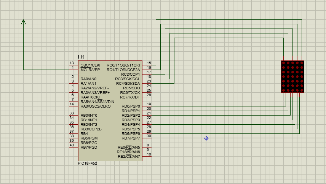326x184 pixels.
Task: Click pin RB0/INT0 label
Action: (89, 115)
